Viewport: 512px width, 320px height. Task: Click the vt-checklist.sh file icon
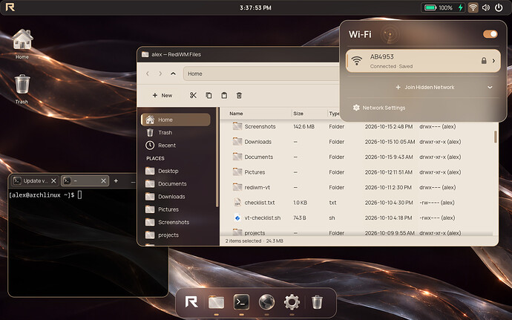pos(237,218)
